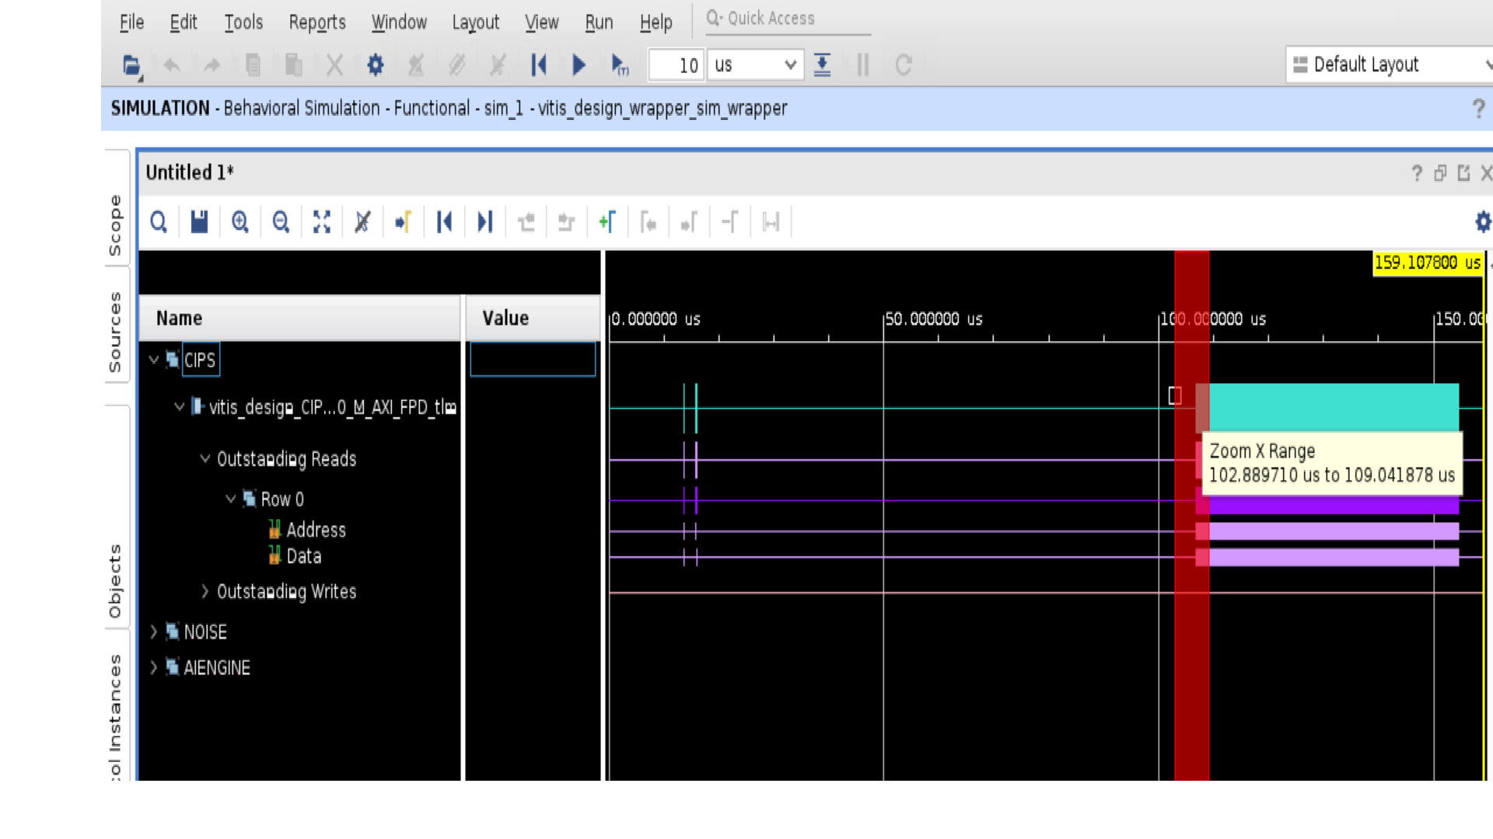The height and width of the screenshot is (839, 1493).
Task: Click the waveform search magnifier icon
Action: 159,222
